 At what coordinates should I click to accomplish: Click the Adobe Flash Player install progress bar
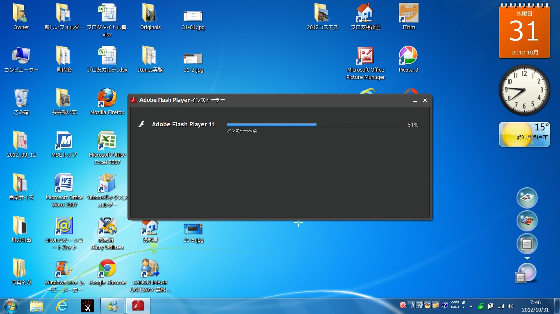pos(314,125)
